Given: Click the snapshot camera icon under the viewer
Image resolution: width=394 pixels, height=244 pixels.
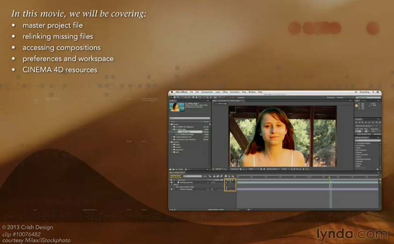Looking at the screenshot, I should 241,169.
